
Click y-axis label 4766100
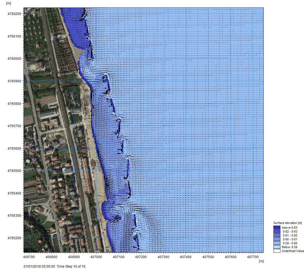pos(14,36)
